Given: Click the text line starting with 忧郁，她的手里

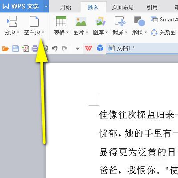Looking at the screenshot, I should [x=138, y=133].
